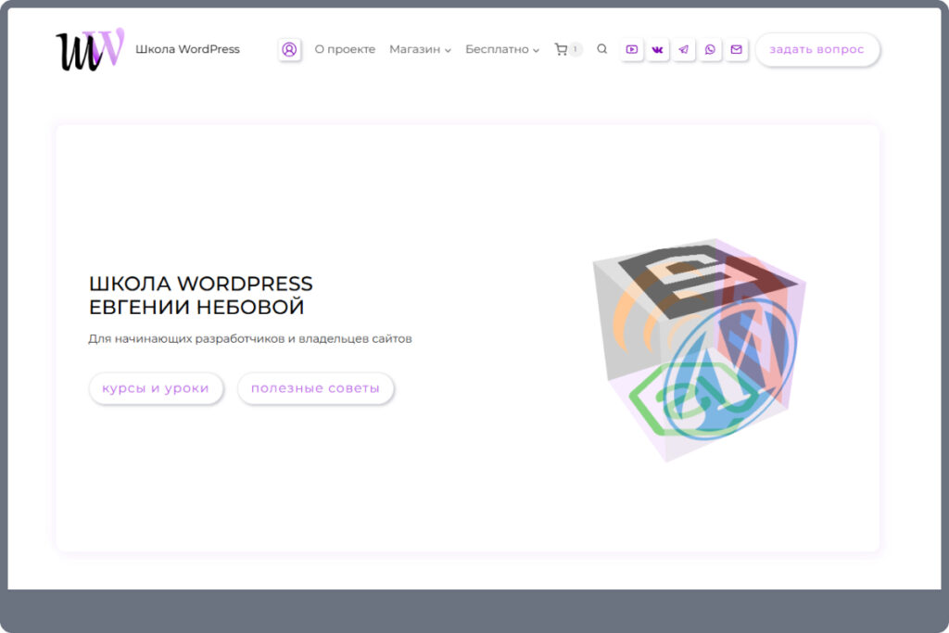
Task: Click the 3D cube image
Action: click(699, 349)
